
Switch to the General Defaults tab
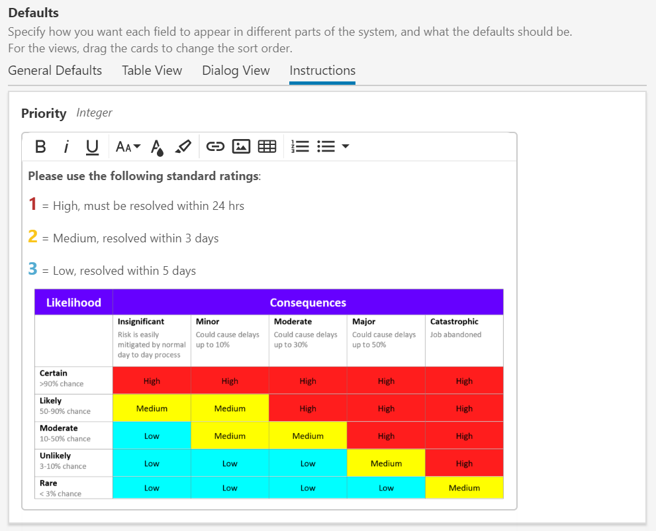point(55,70)
